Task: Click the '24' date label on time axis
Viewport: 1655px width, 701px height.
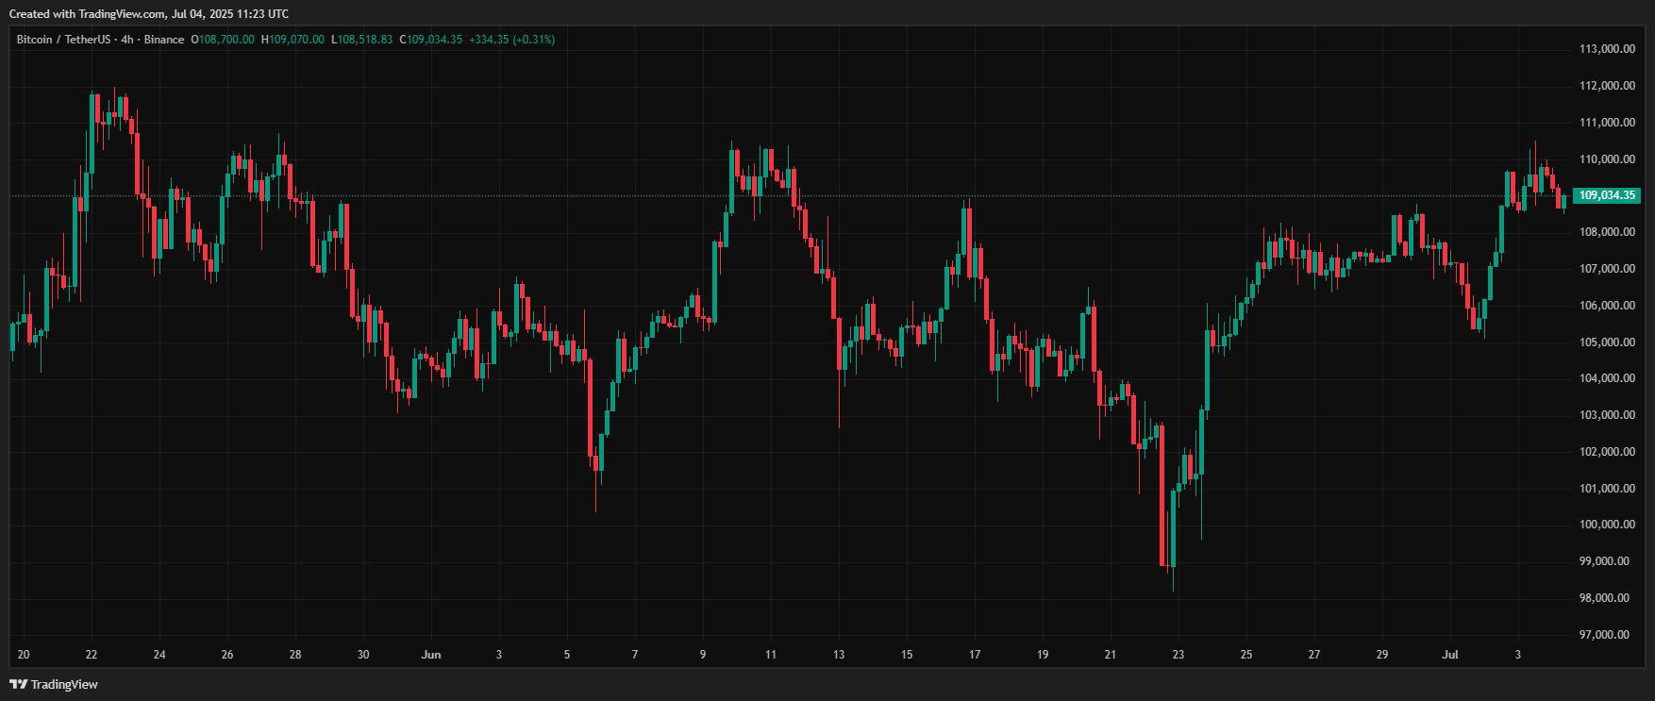Action: click(159, 655)
